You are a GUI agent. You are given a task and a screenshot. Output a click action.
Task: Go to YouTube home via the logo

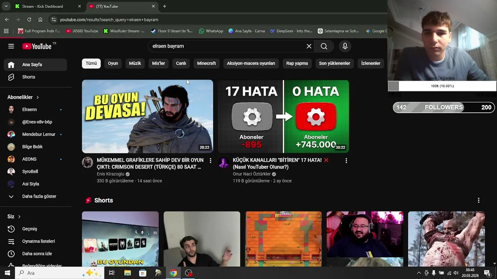tap(37, 46)
